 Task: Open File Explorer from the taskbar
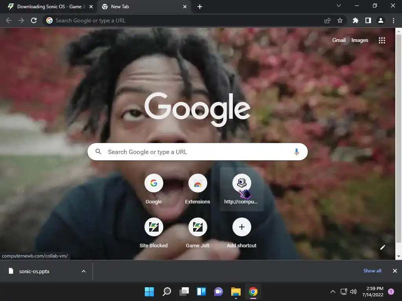click(x=236, y=292)
